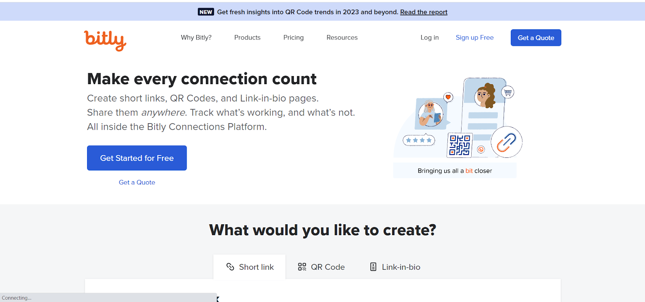Click the heart bubble icon in illustration
Image resolution: width=645 pixels, height=302 pixels.
pos(448,97)
